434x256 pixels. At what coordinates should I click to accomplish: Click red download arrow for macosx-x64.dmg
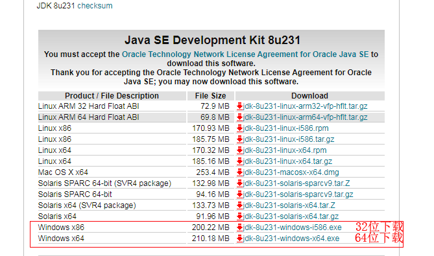click(x=239, y=172)
